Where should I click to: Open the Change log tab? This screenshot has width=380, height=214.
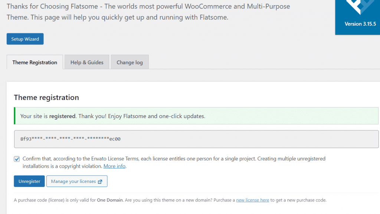click(x=130, y=62)
